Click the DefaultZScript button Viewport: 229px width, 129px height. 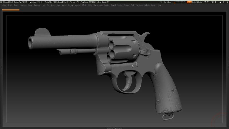coord(197,2)
